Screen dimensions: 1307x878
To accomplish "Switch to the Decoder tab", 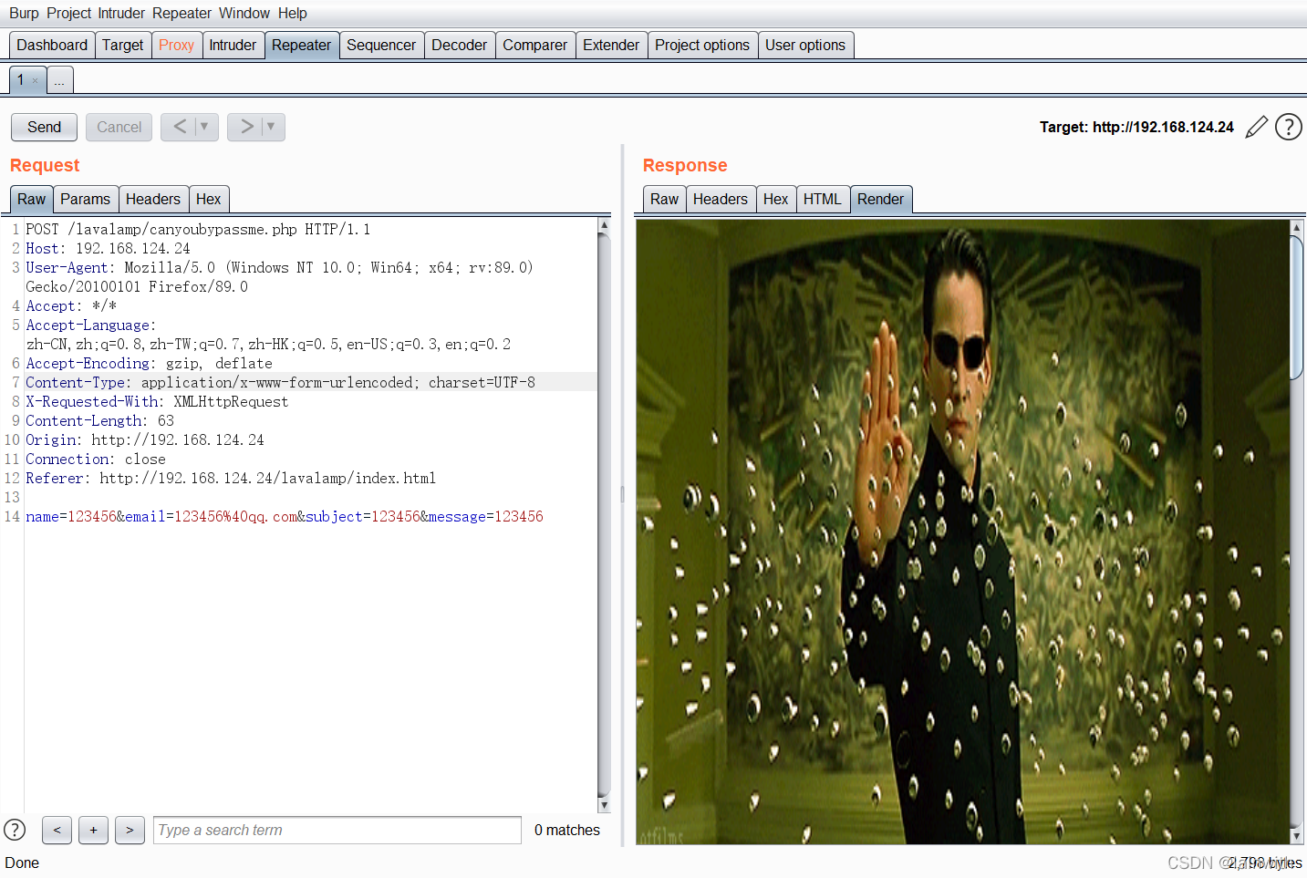I will click(460, 45).
